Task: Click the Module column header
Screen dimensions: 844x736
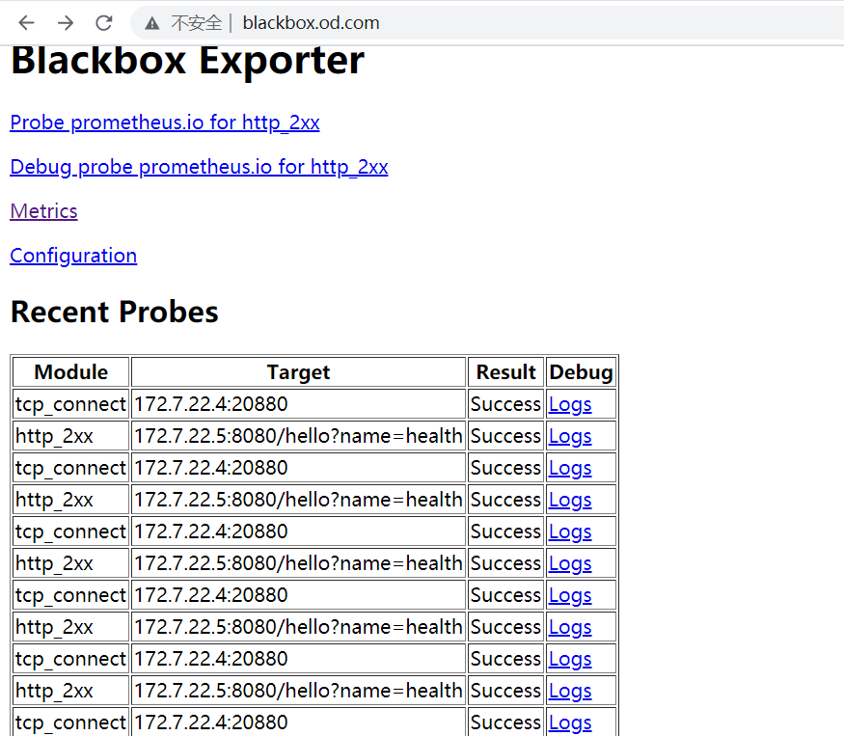Action: coord(71,372)
